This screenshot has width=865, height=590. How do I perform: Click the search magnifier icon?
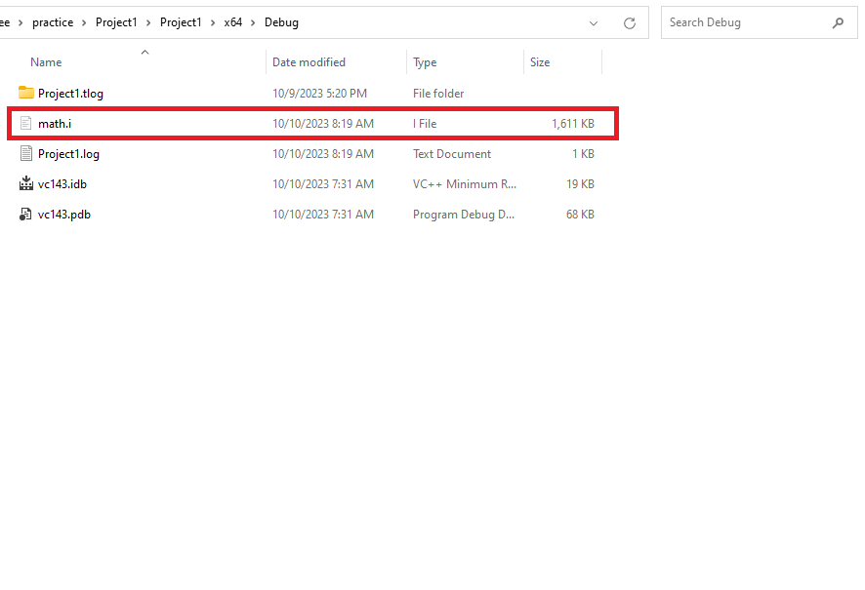838,22
